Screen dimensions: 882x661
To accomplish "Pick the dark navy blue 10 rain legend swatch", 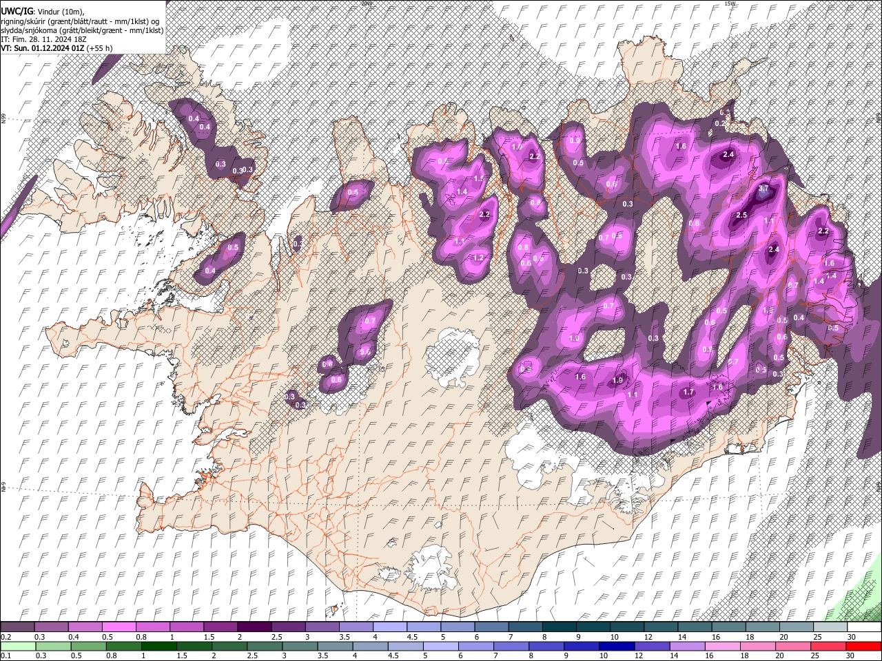I will click(x=615, y=647).
